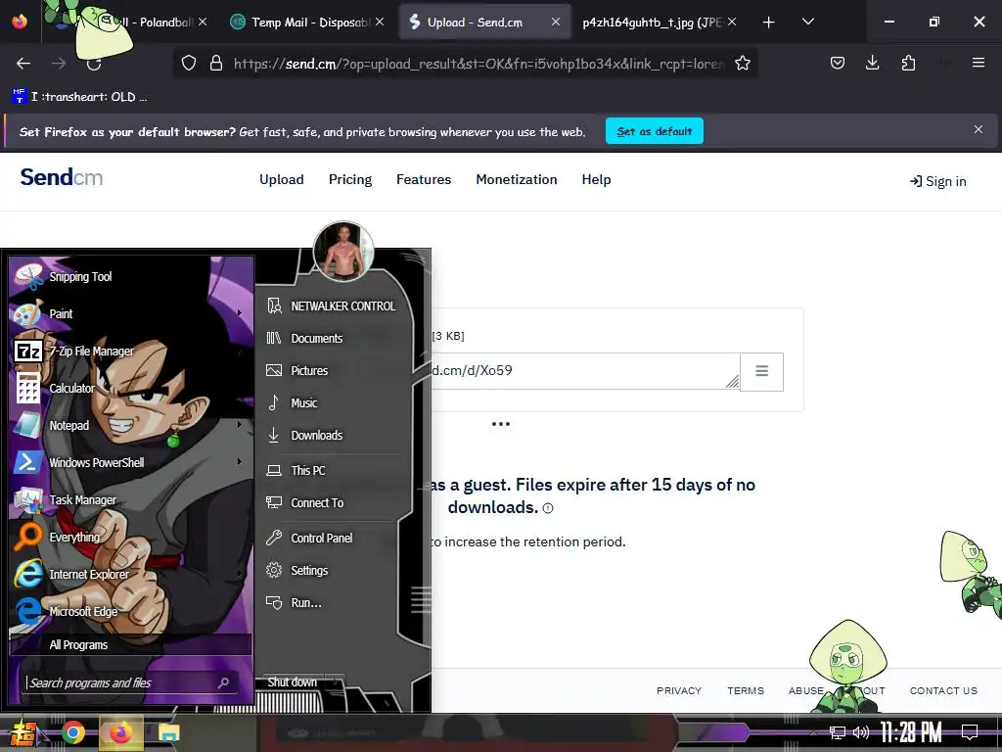Open the Pocket save icon
Screen dimensions: 1002x752
[838, 63]
